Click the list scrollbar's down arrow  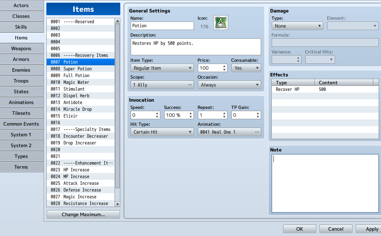[118, 204]
